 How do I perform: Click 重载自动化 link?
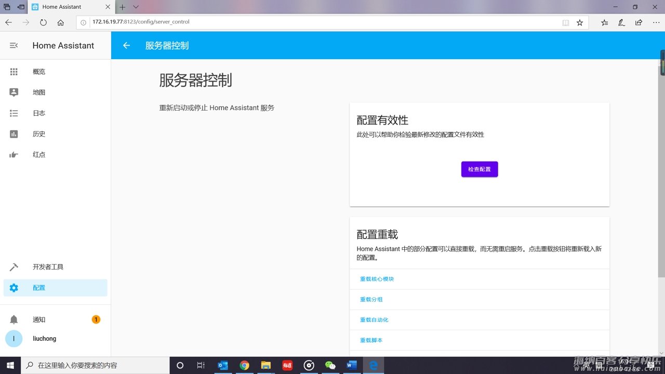pyautogui.click(x=374, y=320)
